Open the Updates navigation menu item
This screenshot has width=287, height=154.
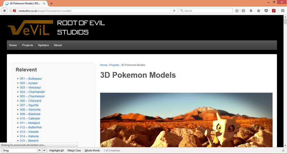43,45
